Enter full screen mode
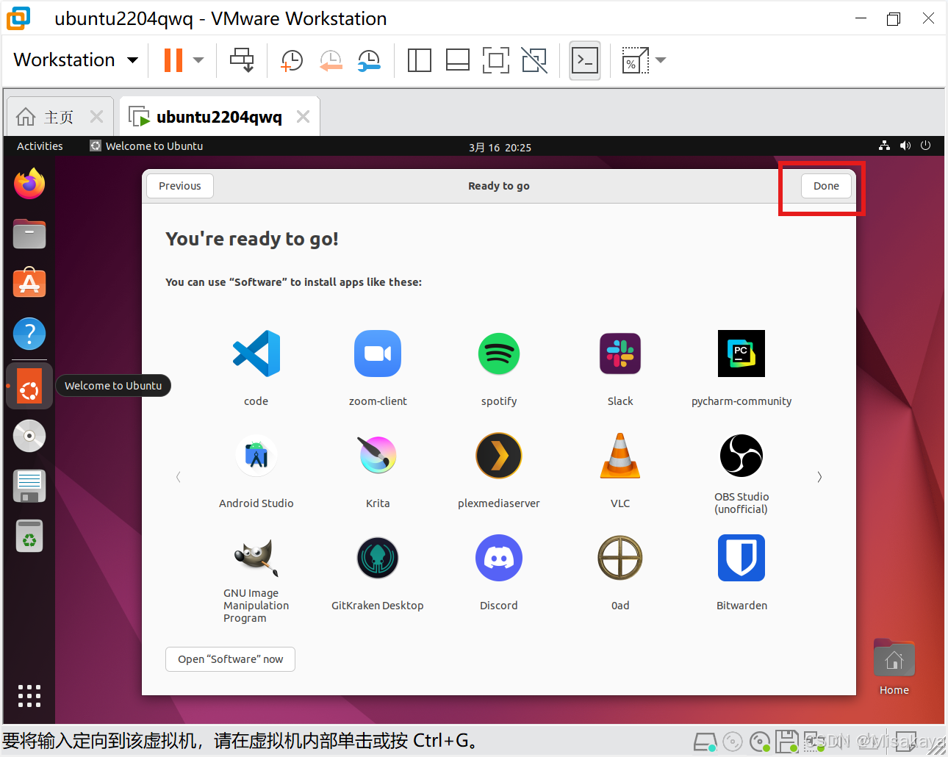 pos(496,60)
